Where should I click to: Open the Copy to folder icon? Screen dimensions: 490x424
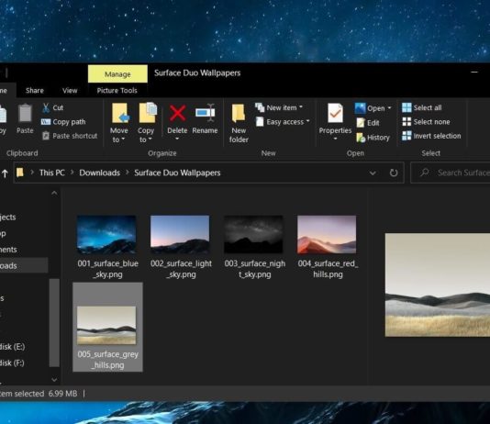pyautogui.click(x=148, y=113)
